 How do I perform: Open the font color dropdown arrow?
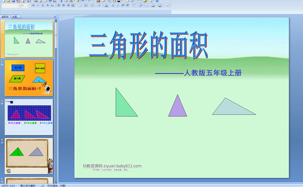pos(109,5)
